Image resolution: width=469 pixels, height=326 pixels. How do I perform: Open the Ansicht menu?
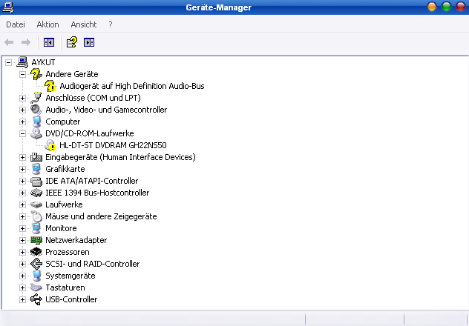84,24
